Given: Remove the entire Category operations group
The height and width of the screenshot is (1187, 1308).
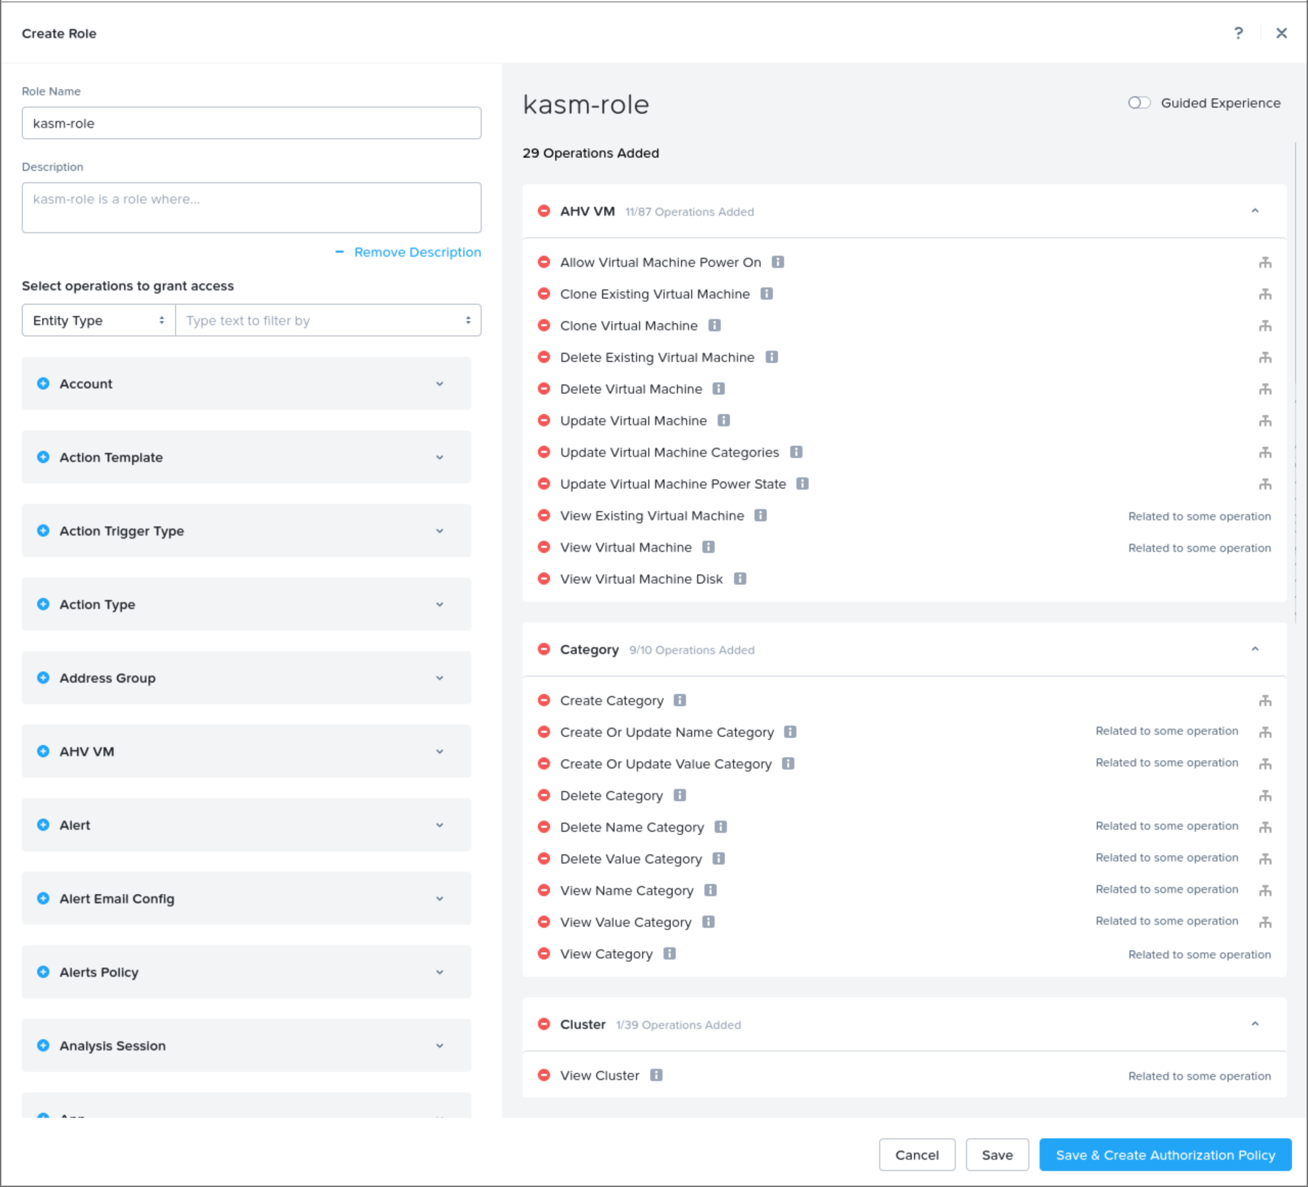Looking at the screenshot, I should point(544,650).
